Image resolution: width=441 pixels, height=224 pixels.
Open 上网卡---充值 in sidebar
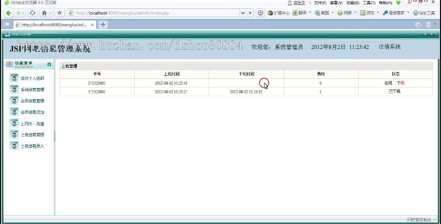click(32, 124)
